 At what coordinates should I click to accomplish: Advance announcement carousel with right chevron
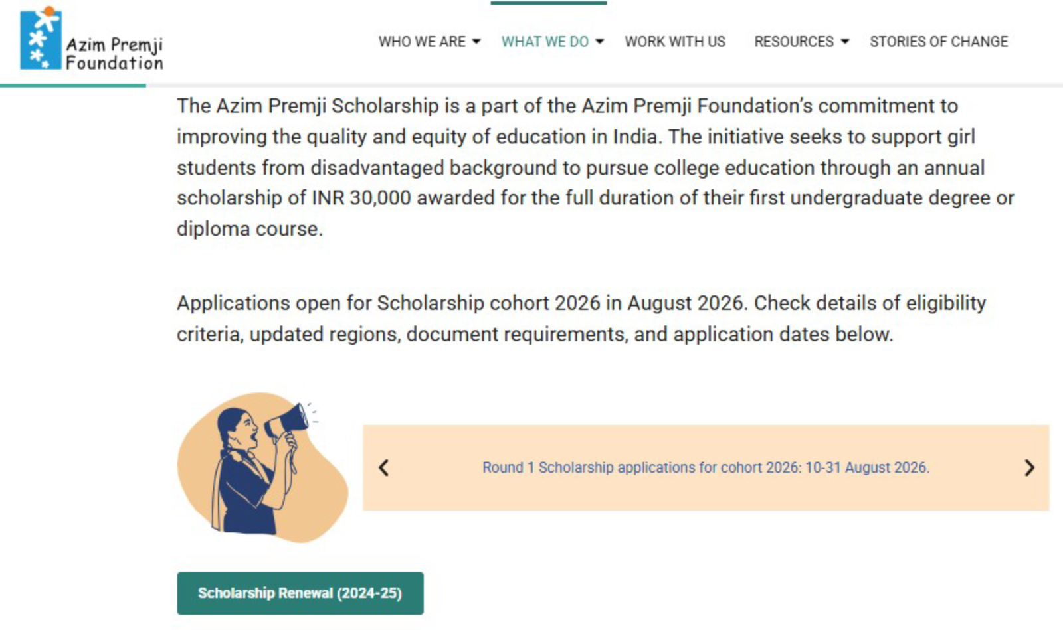click(1029, 468)
